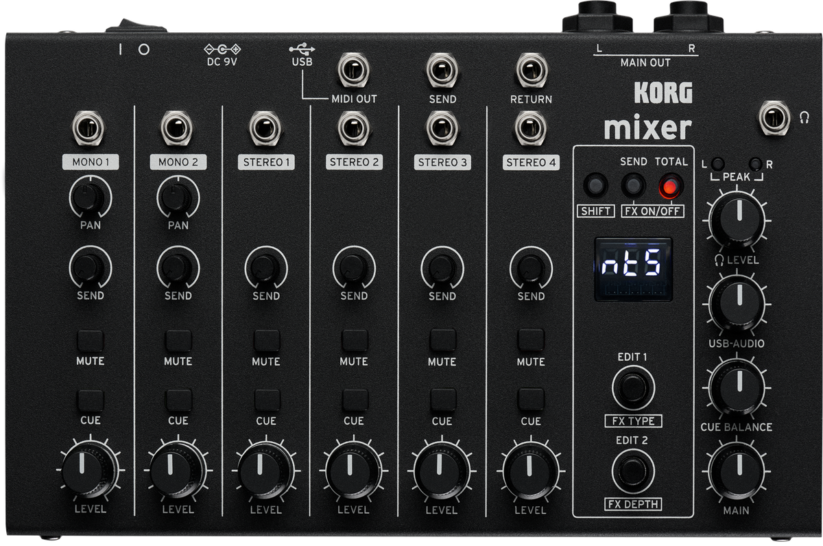Click the MAIN level knob

pyautogui.click(x=738, y=471)
